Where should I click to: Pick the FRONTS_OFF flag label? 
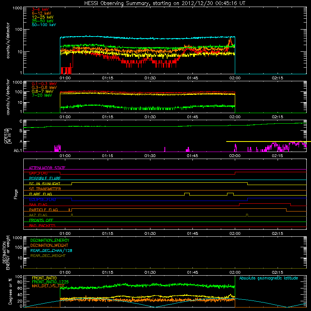(x=41, y=220)
